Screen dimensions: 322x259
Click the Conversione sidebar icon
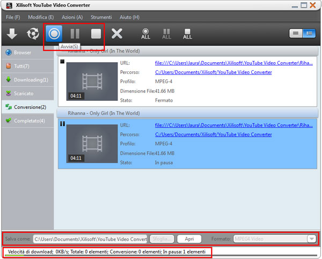coord(9,107)
